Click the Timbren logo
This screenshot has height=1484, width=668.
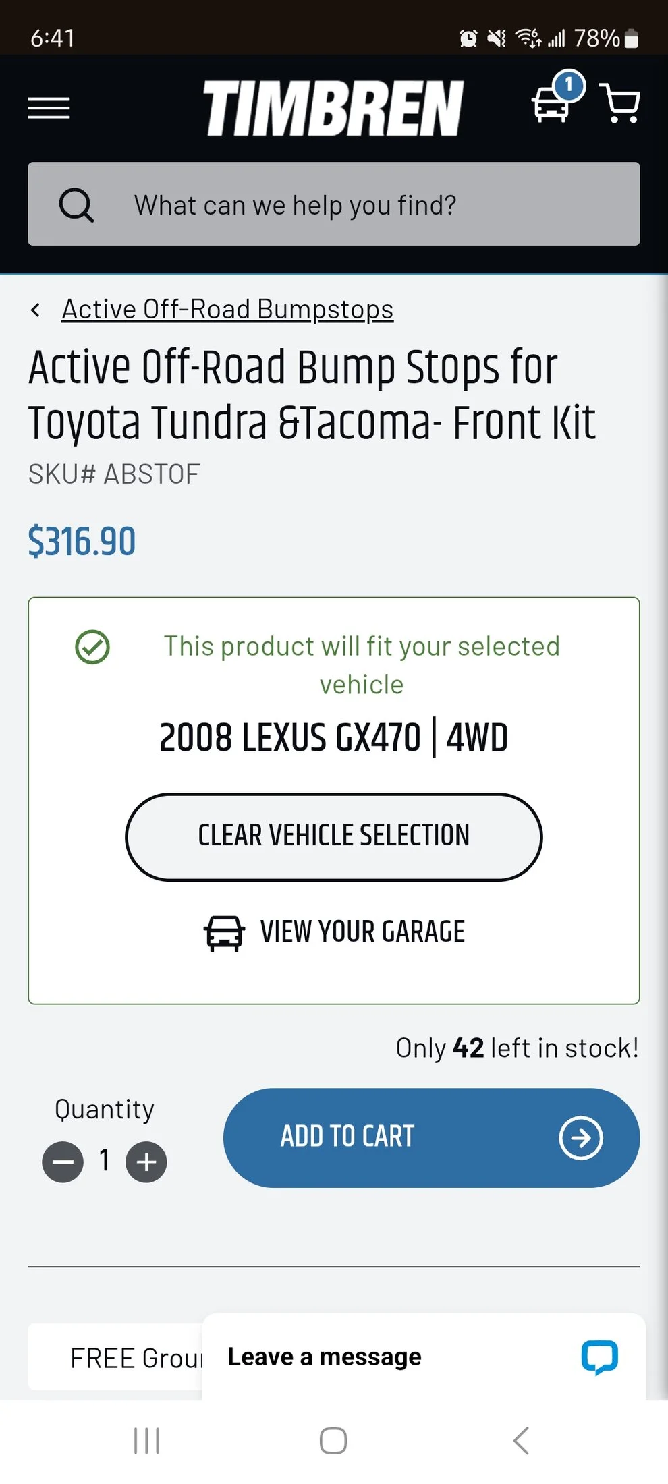point(333,108)
